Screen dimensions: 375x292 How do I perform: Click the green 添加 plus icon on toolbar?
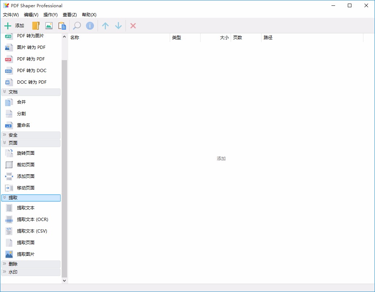click(x=8, y=25)
